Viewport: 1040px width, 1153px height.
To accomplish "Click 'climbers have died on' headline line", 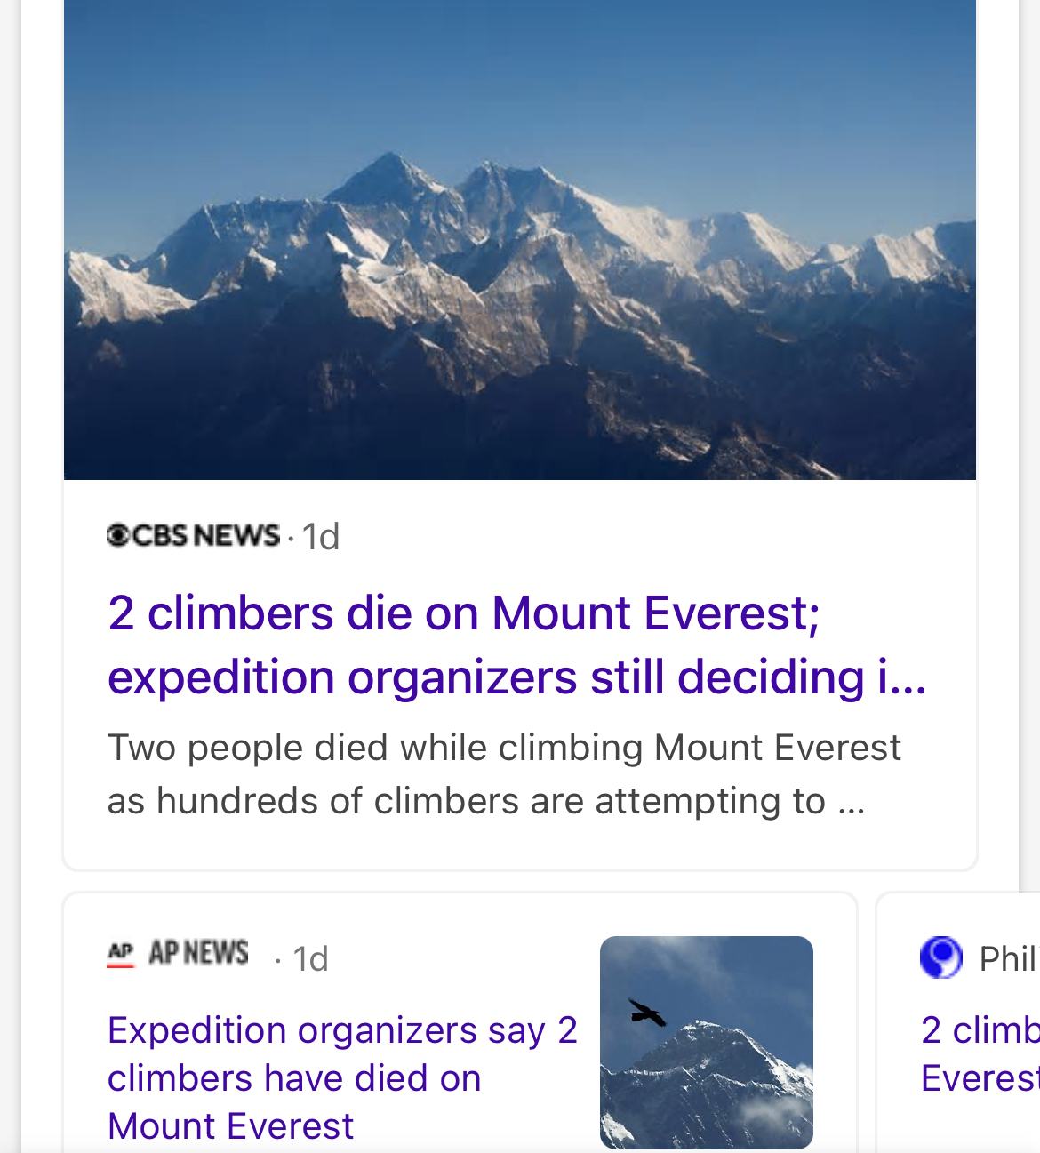I will (294, 1078).
